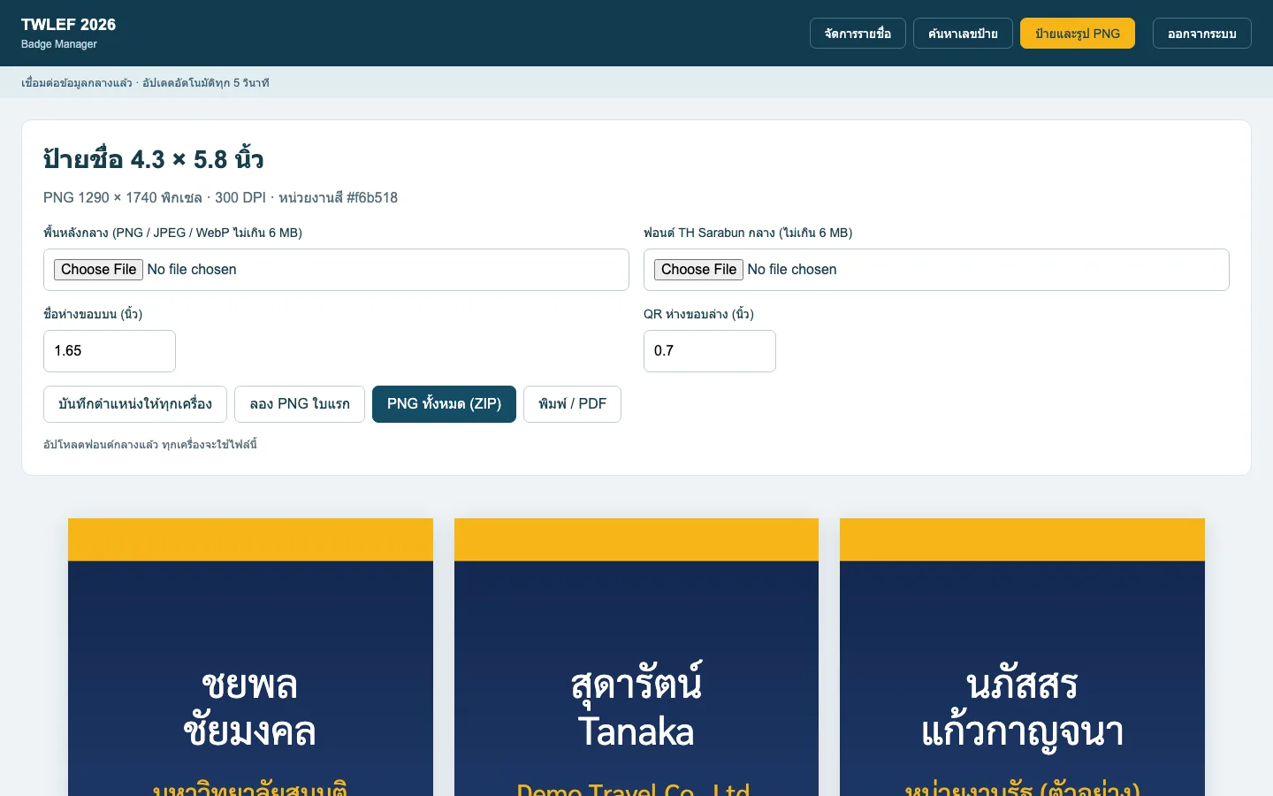Click บันทึกตำแหน่งให้ทุกเครื่อง button
Image resolution: width=1273 pixels, height=796 pixels.
135,404
